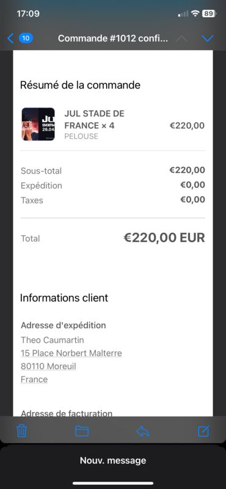Open the 80110 Moreuil address link
This screenshot has height=489, width=226.
coord(48,366)
